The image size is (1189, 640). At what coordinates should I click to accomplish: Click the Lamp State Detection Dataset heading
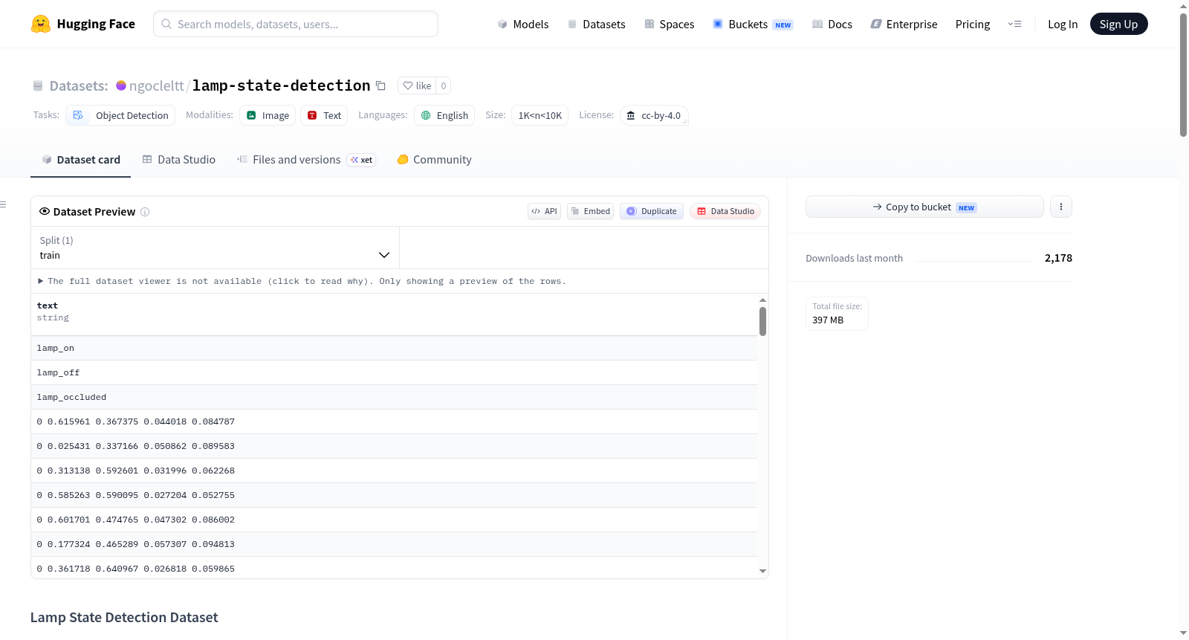124,618
